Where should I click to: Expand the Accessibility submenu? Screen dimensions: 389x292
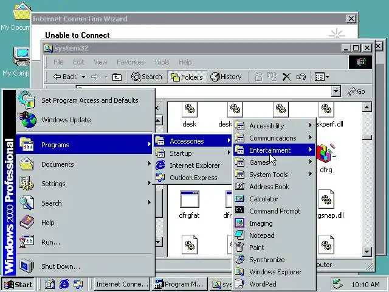click(274, 126)
